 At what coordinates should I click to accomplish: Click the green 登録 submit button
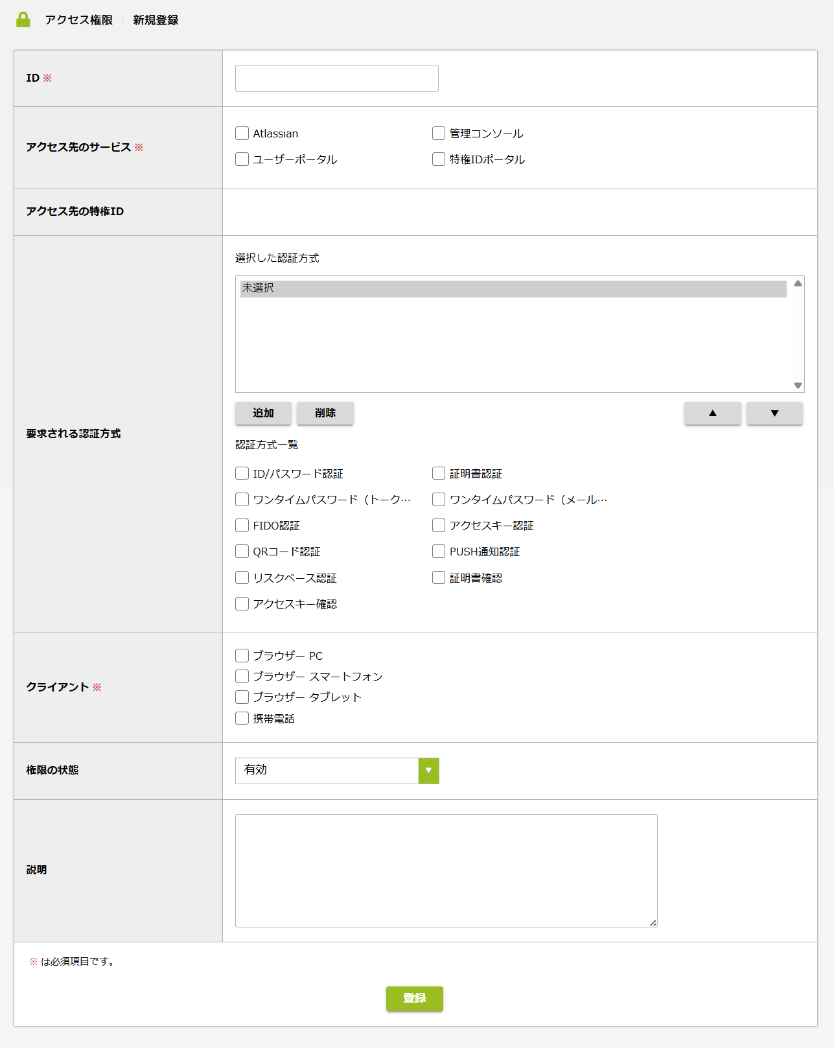(x=415, y=999)
